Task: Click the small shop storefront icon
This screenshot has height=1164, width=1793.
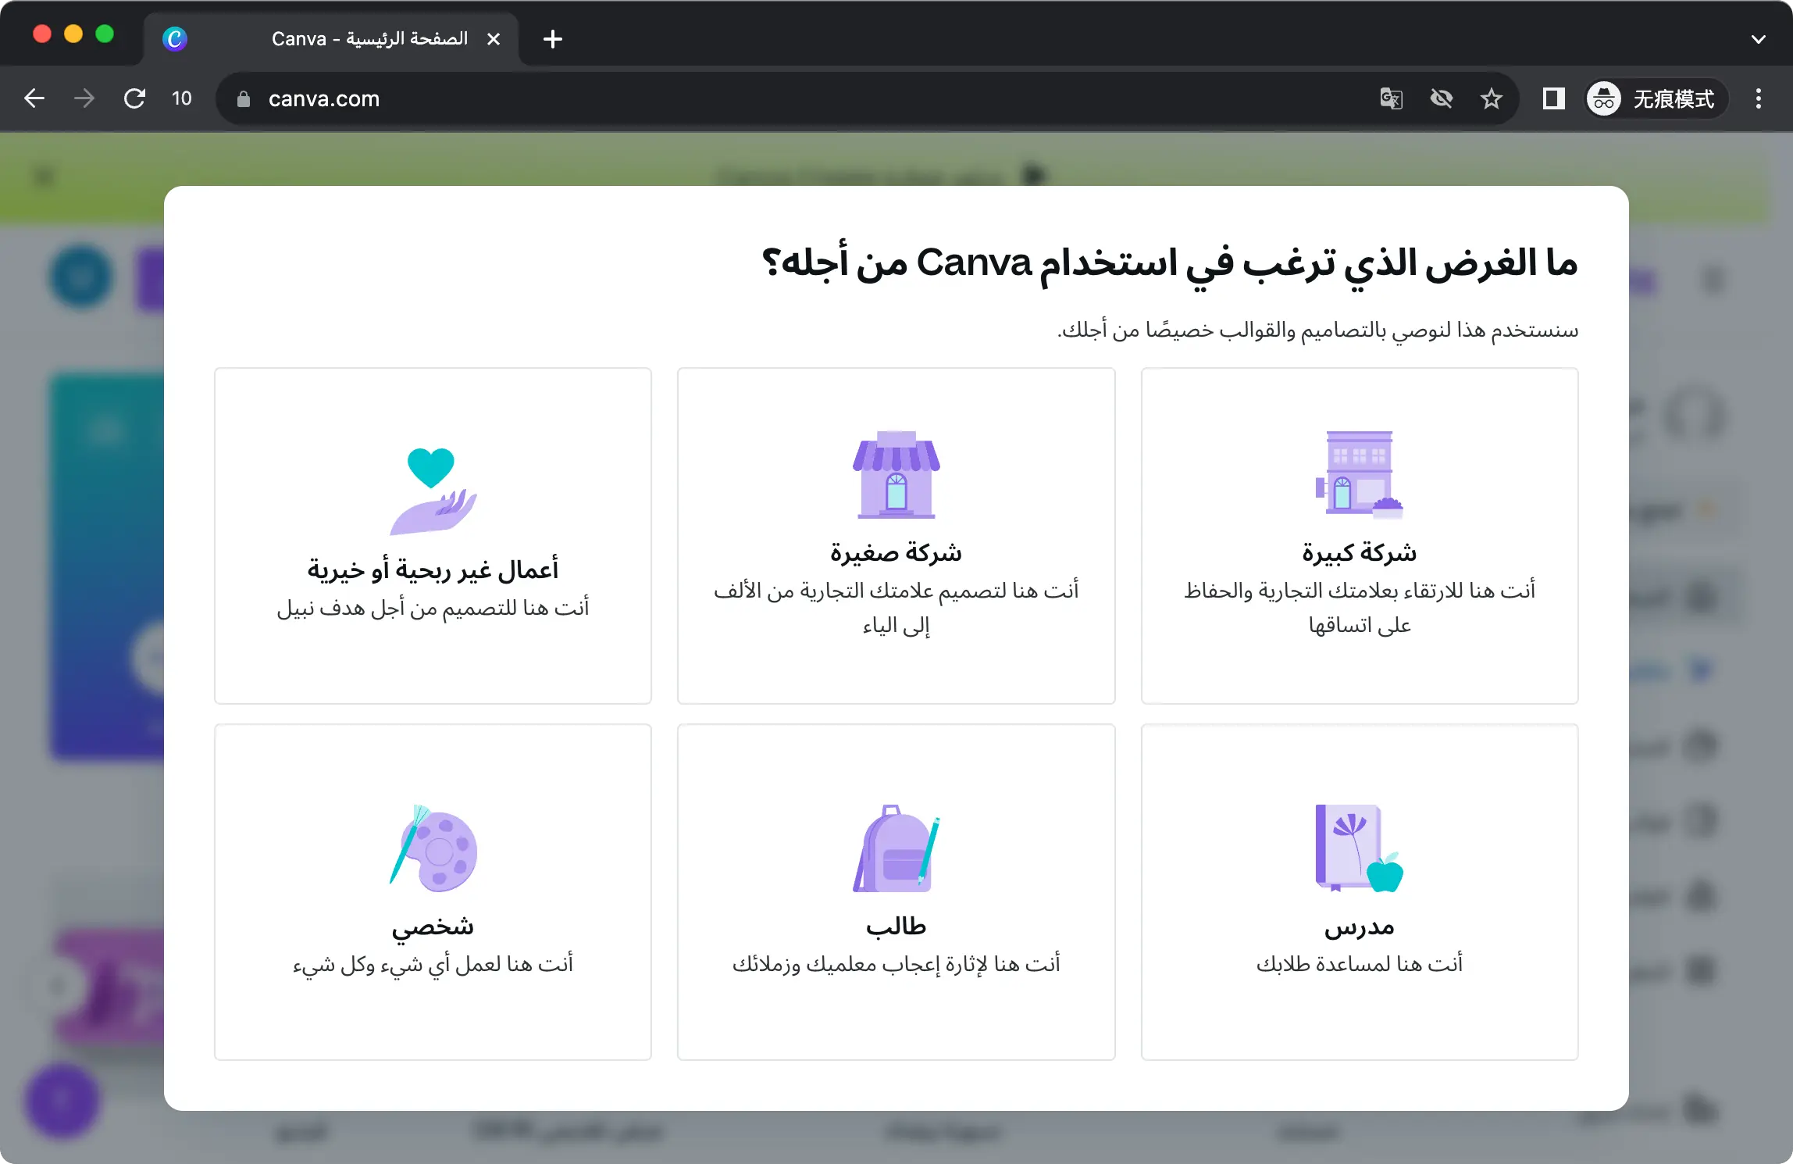Action: tap(896, 474)
